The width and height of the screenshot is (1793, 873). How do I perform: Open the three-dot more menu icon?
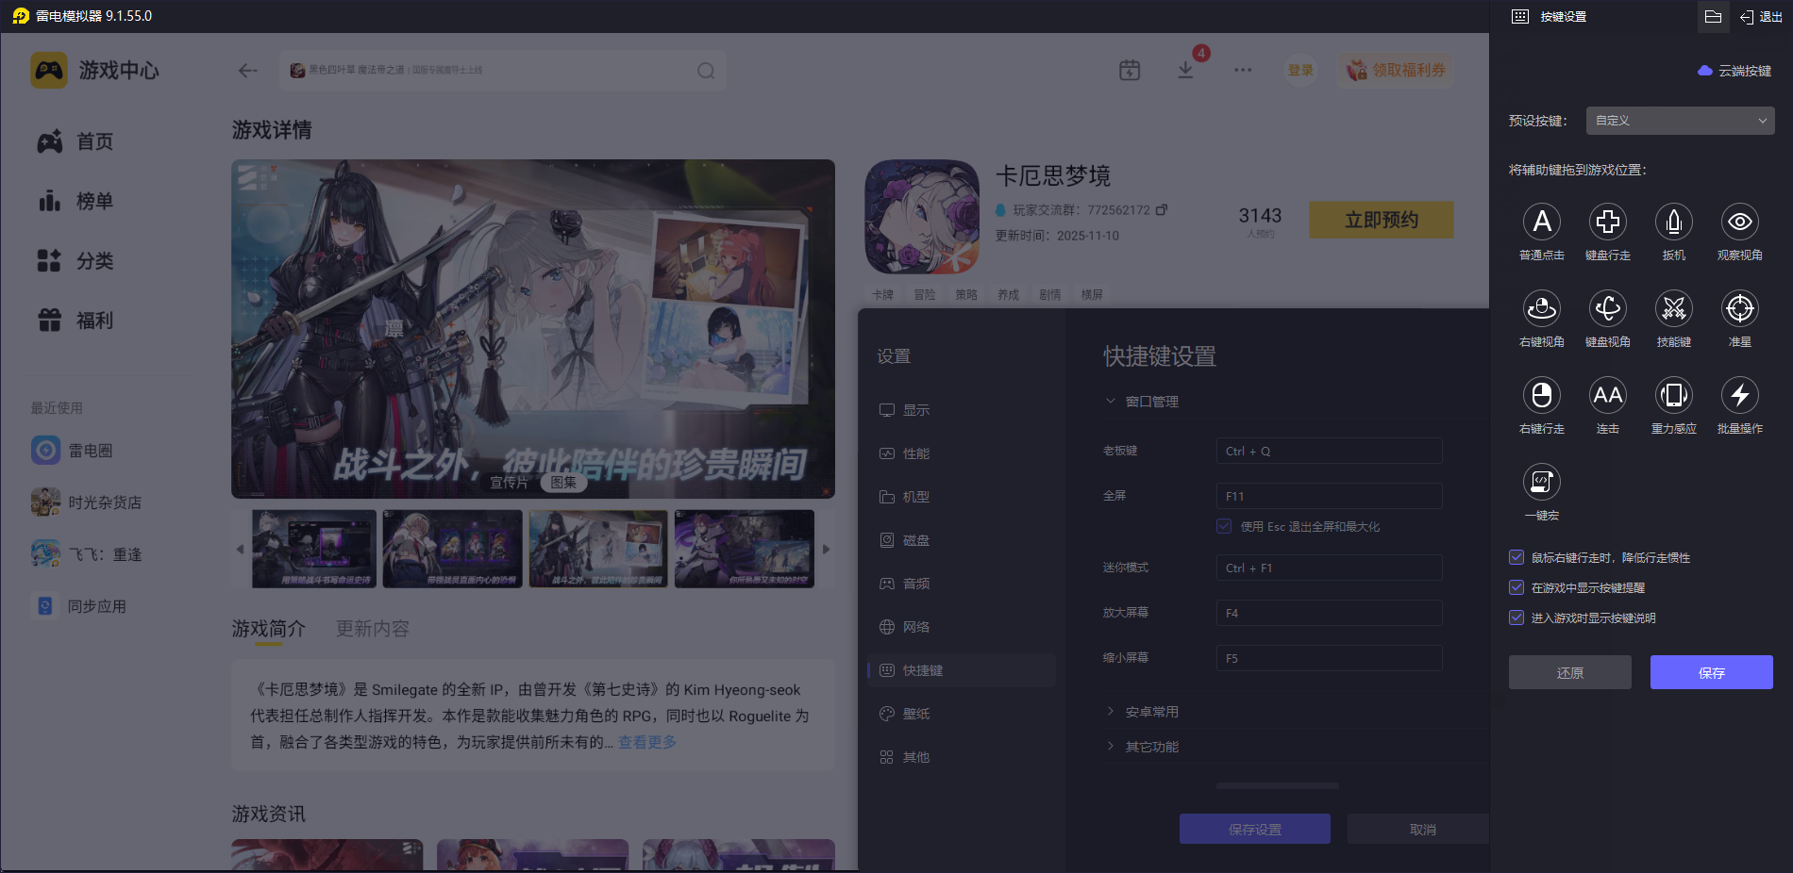coord(1243,70)
